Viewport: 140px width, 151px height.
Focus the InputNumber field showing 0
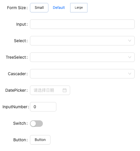43,107
